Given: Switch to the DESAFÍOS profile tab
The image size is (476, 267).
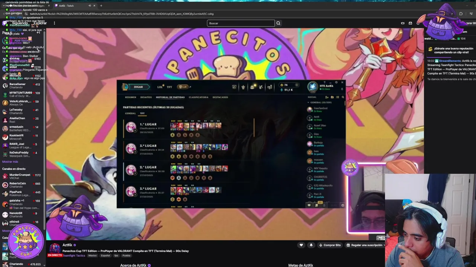Looking at the screenshot, I should tap(146, 97).
